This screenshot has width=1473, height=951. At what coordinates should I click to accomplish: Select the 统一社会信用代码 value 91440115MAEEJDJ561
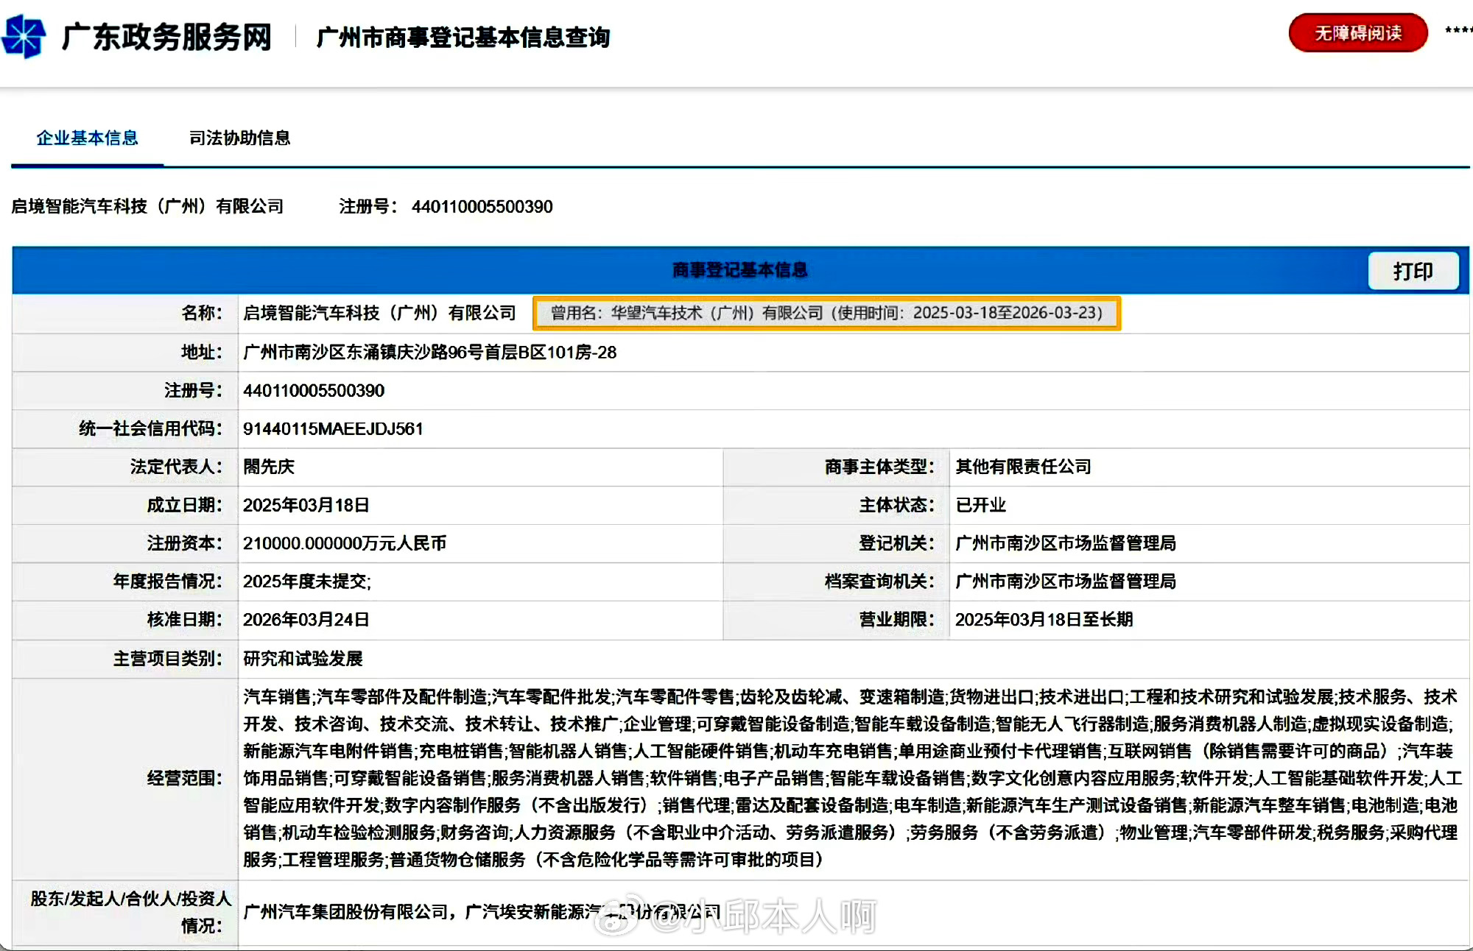333,428
